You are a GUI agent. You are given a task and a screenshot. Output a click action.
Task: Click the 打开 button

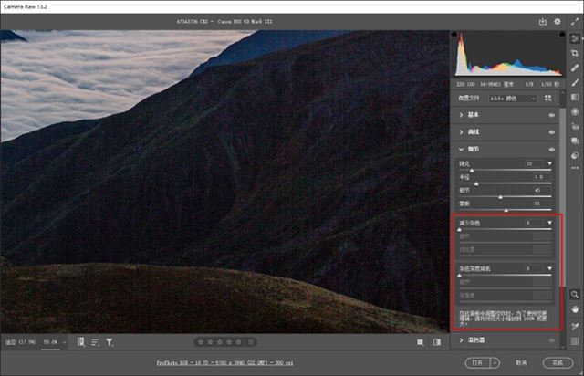click(x=475, y=361)
